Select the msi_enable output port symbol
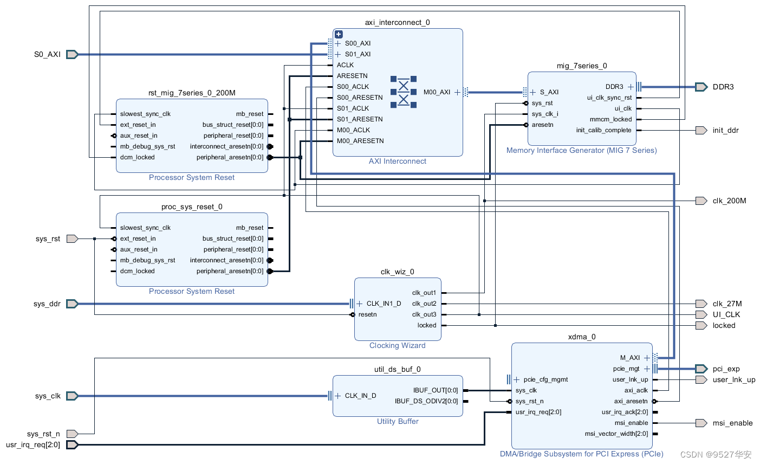This screenshot has height=464, width=760. (701, 423)
